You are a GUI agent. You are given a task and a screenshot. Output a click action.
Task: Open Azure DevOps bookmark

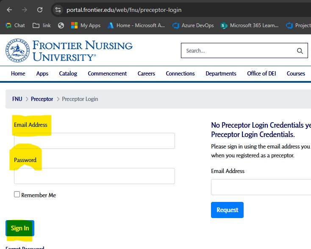(193, 25)
